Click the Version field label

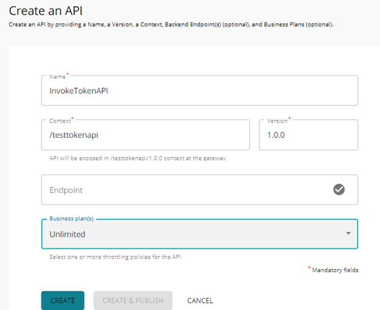[x=277, y=121]
